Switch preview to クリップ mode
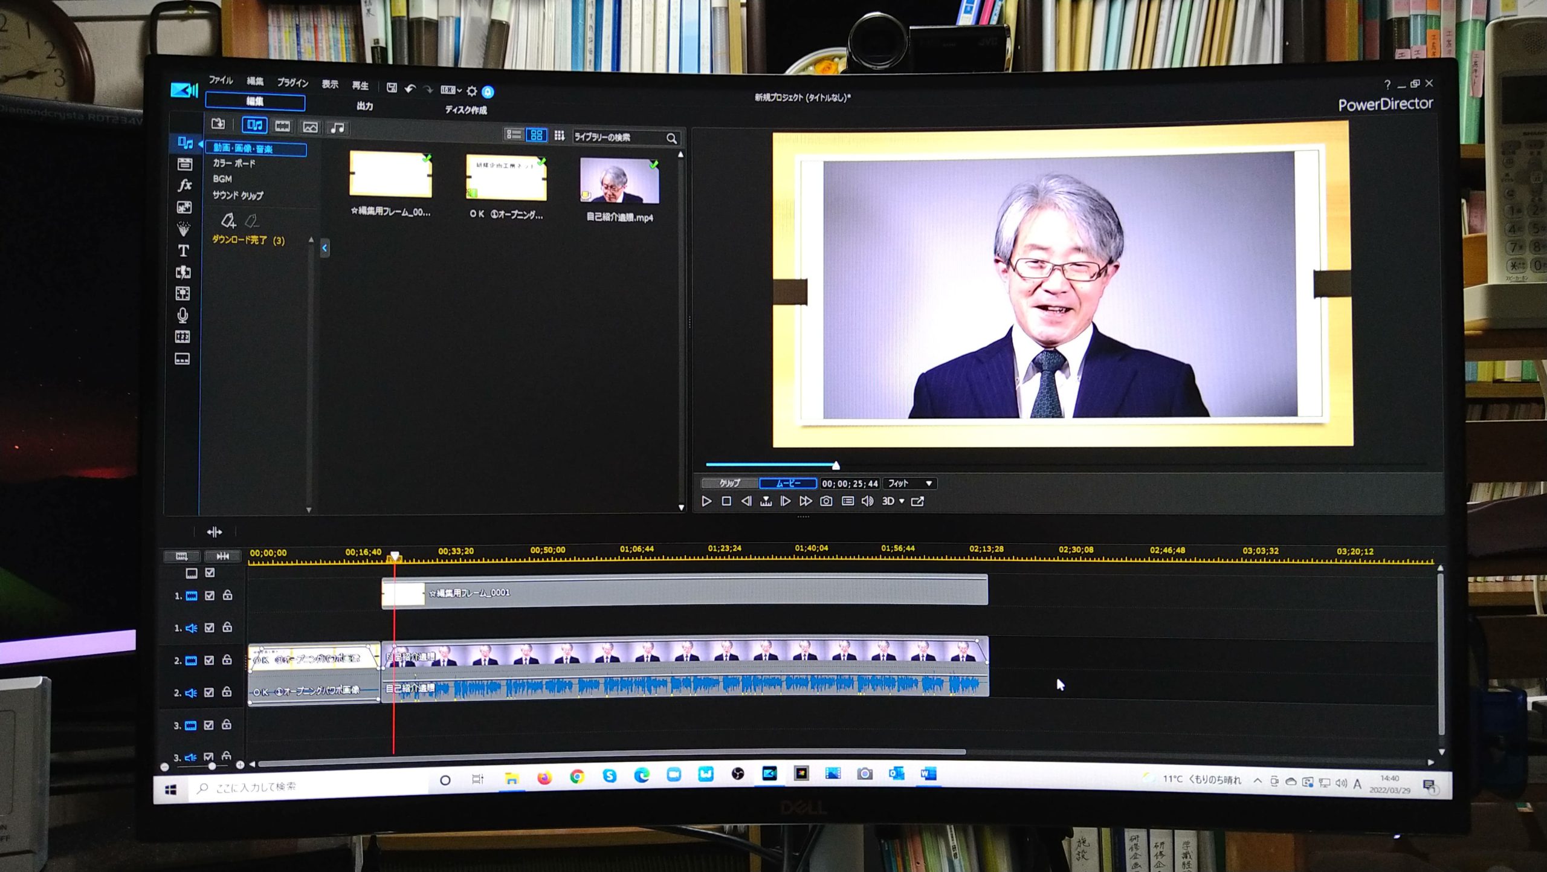 [x=729, y=483]
